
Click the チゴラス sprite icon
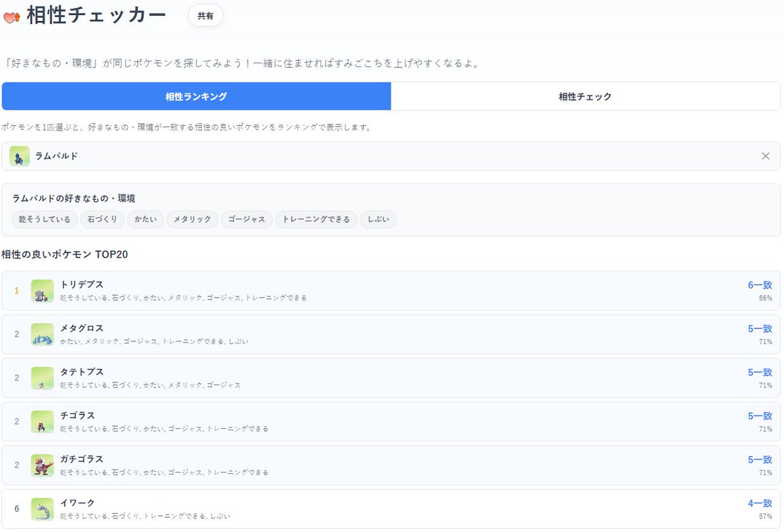(42, 422)
